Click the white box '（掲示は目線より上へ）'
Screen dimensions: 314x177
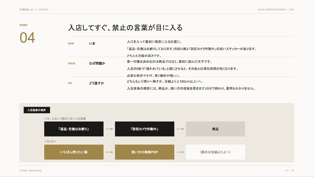point(215,152)
